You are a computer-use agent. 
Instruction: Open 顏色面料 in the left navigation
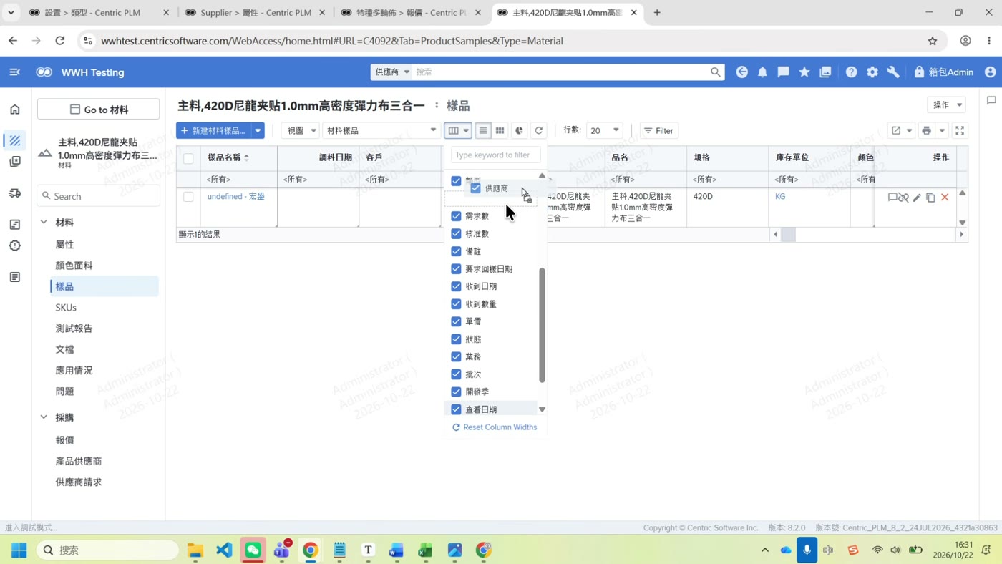pos(74,266)
